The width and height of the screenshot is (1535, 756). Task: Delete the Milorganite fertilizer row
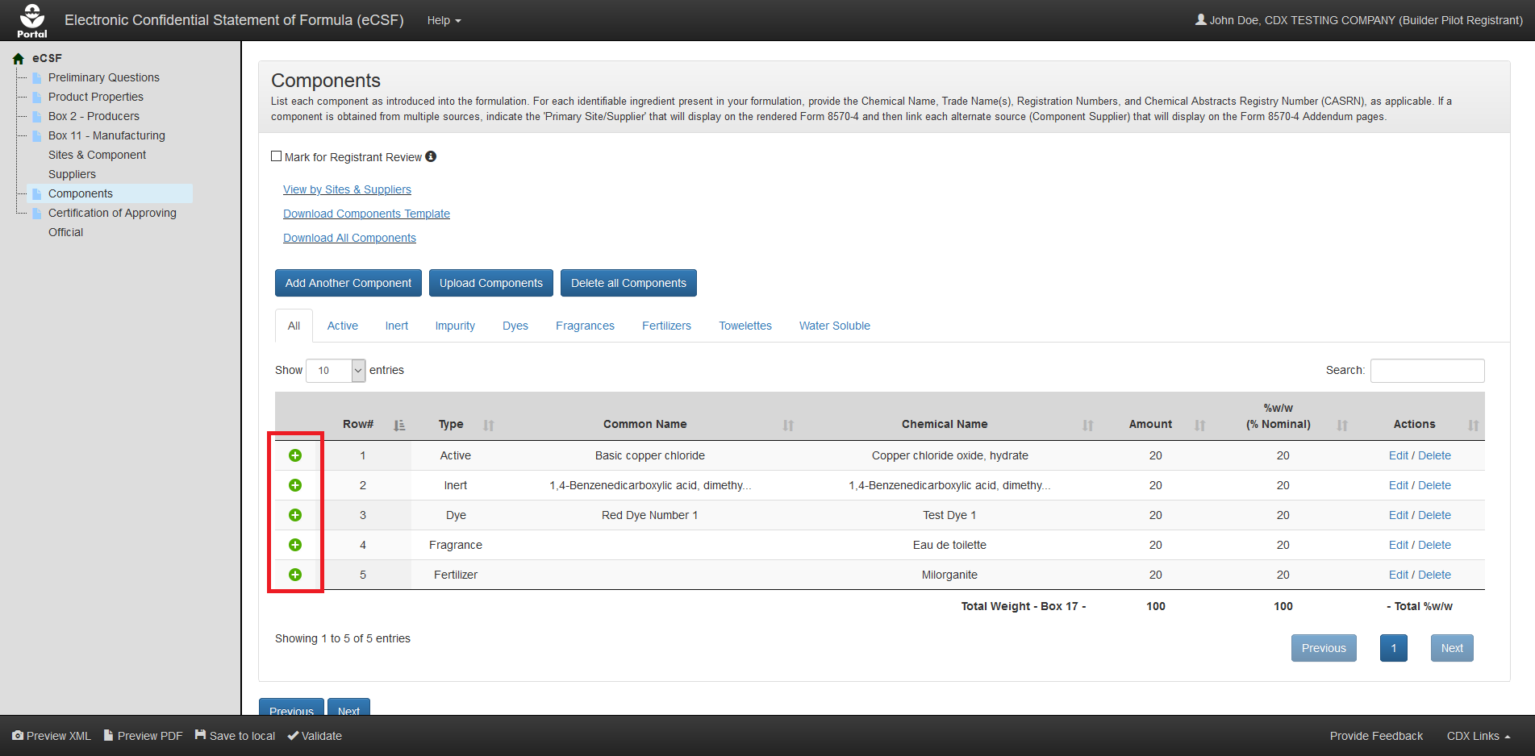1434,575
